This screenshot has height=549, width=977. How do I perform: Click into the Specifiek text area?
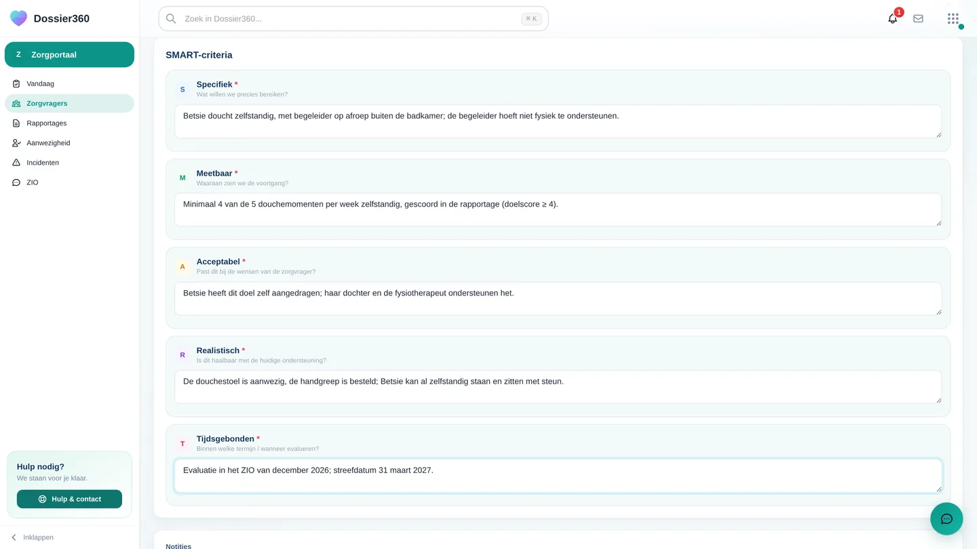pyautogui.click(x=558, y=121)
